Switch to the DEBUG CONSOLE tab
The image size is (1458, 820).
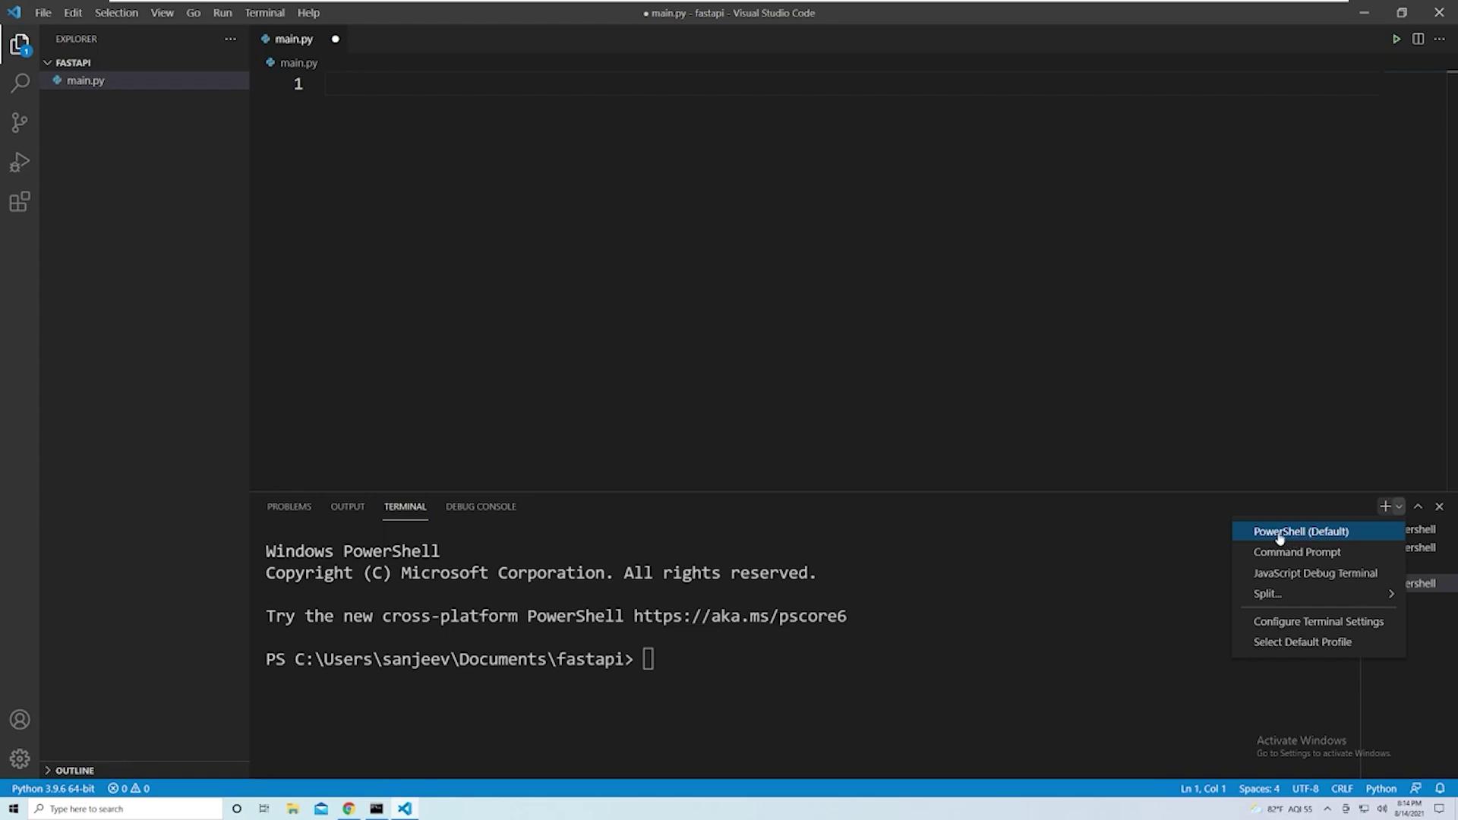point(481,506)
